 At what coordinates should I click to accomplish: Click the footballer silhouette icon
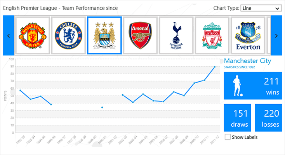pos(238,86)
